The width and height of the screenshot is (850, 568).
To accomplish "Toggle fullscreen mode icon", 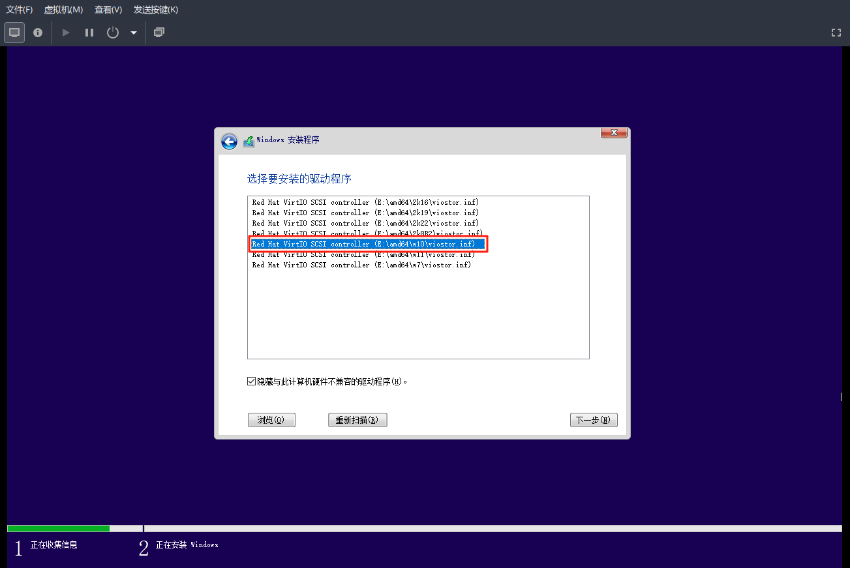I will [836, 33].
